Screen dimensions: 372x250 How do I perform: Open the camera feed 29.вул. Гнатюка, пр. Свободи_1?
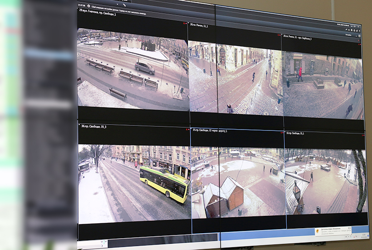(132, 68)
